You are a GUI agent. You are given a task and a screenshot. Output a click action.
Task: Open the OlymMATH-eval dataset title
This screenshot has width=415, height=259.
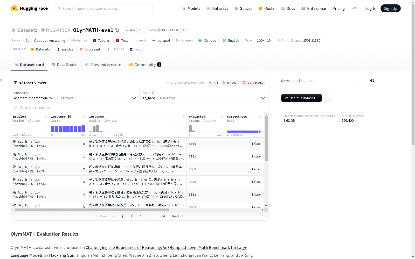[x=93, y=30]
